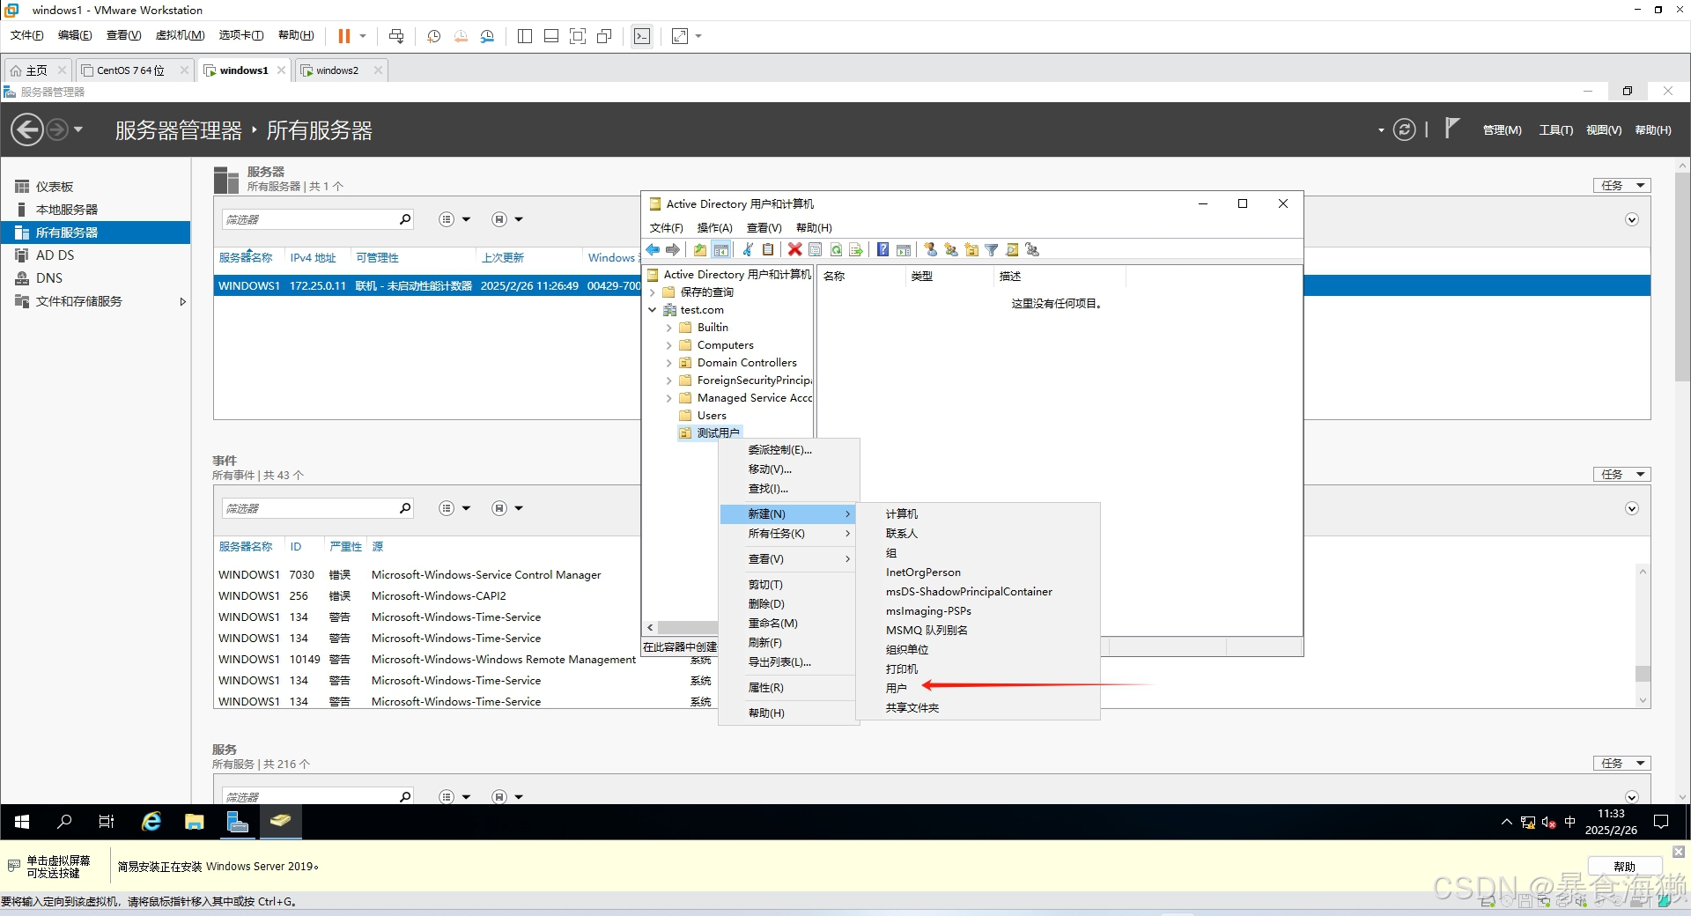Open the Server Manager 工具(T) menu

[1555, 130]
